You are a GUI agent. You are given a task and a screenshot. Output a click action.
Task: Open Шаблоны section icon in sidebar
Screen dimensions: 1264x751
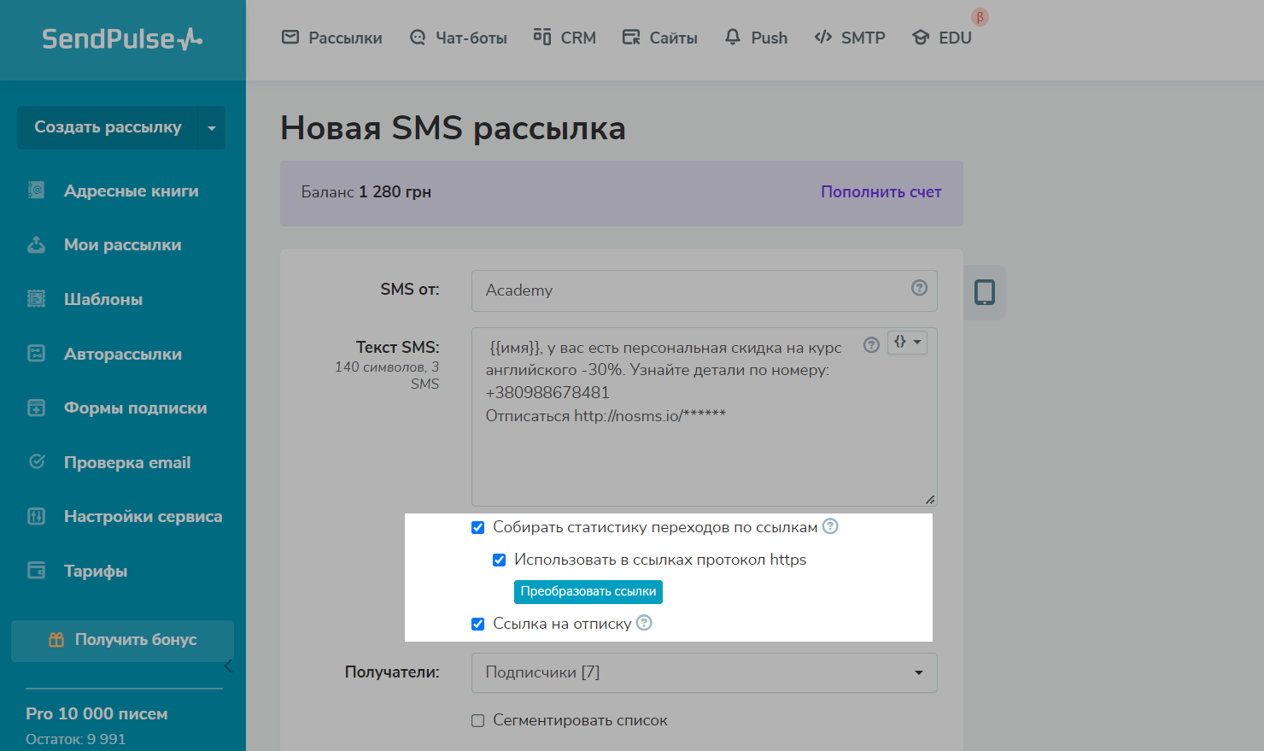tap(37, 299)
